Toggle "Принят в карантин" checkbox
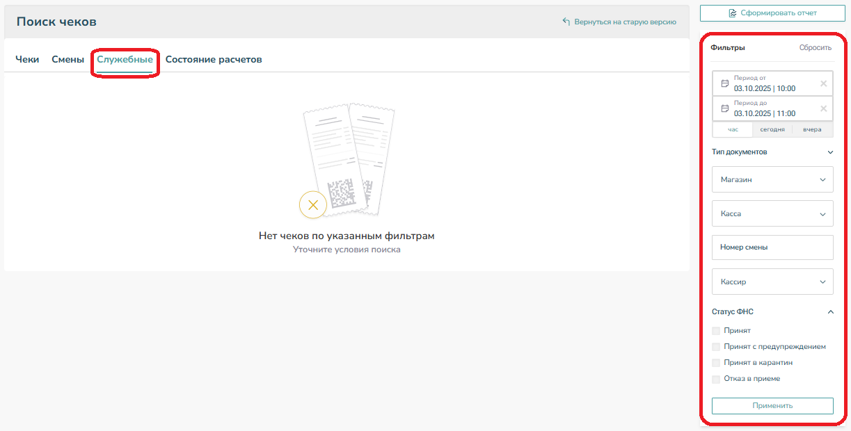The width and height of the screenshot is (851, 431). [716, 363]
